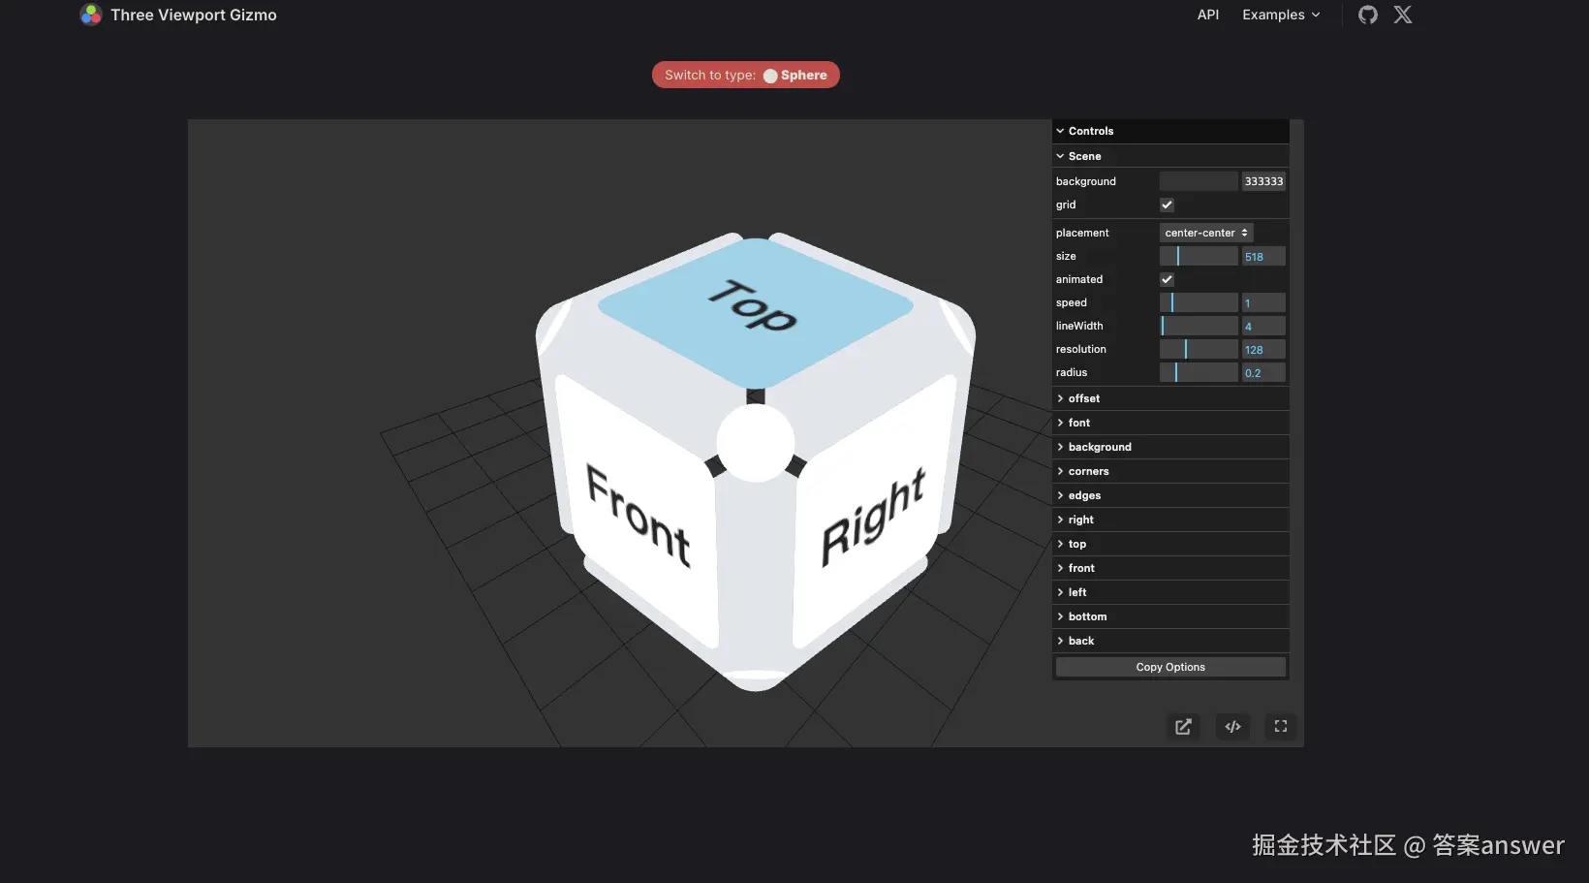Expand the top face folder

(x=1170, y=544)
